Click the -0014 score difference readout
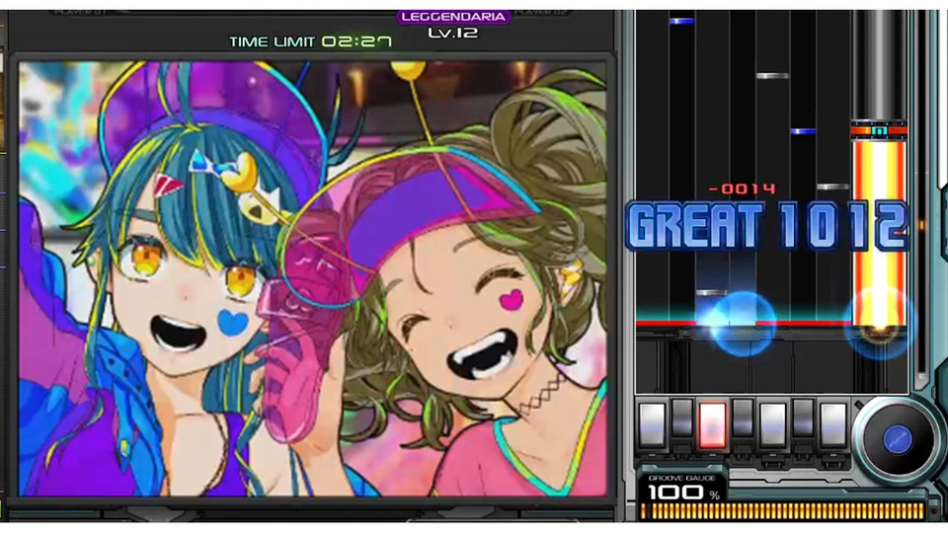The height and width of the screenshot is (533, 948). (x=742, y=190)
